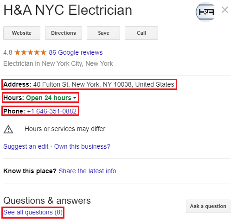Click the Call button

click(x=141, y=33)
